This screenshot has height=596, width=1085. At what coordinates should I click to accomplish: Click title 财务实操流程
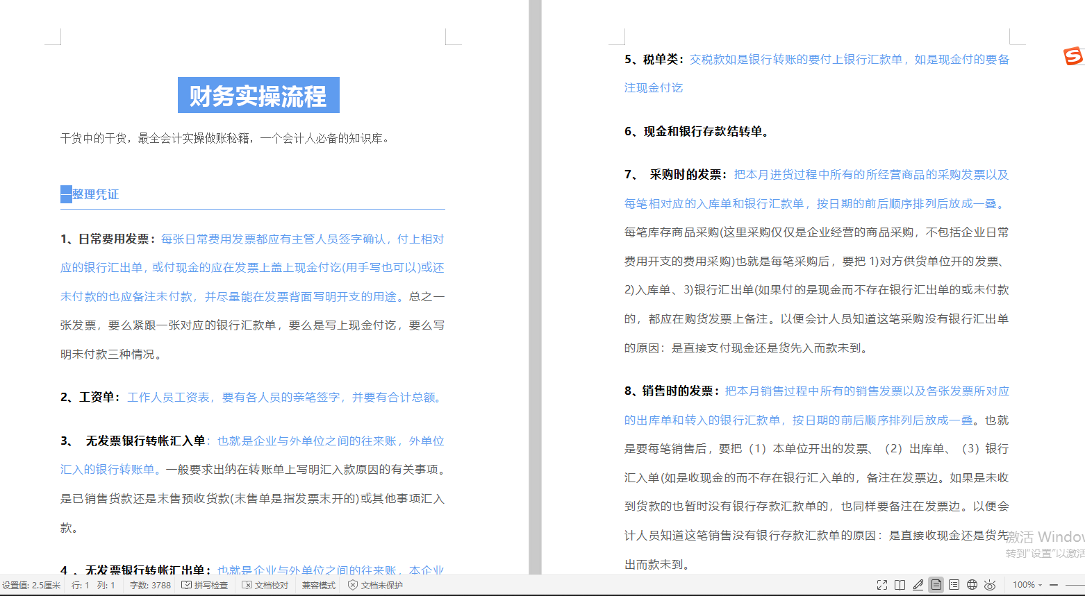[x=258, y=95]
